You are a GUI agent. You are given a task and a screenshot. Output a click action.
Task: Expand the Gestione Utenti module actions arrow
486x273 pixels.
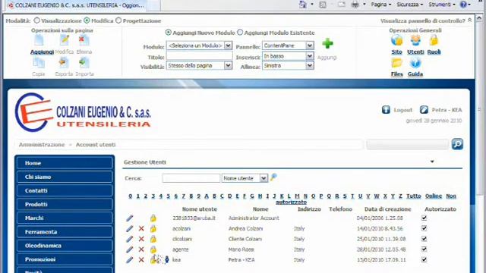coord(432,162)
